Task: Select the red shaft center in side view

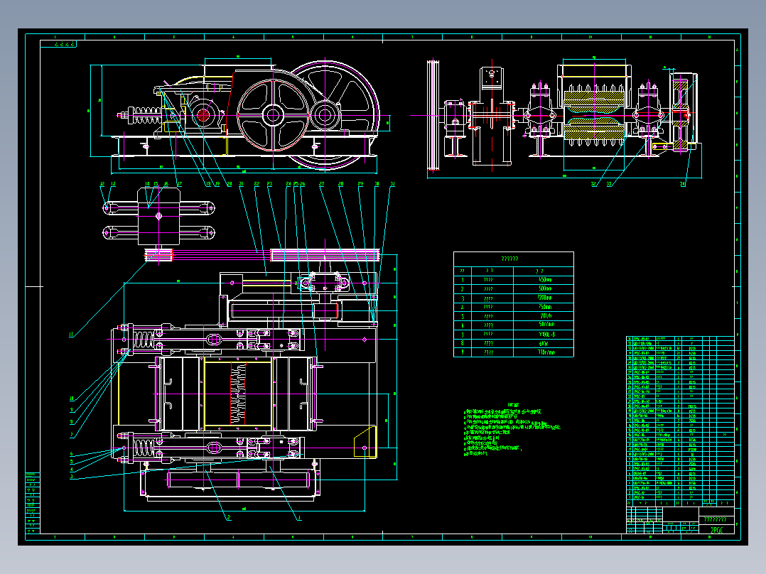Action: [x=203, y=115]
